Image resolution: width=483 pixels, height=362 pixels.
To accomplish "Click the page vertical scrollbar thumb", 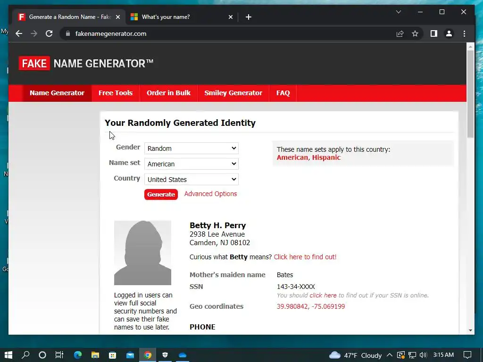I will point(470,94).
